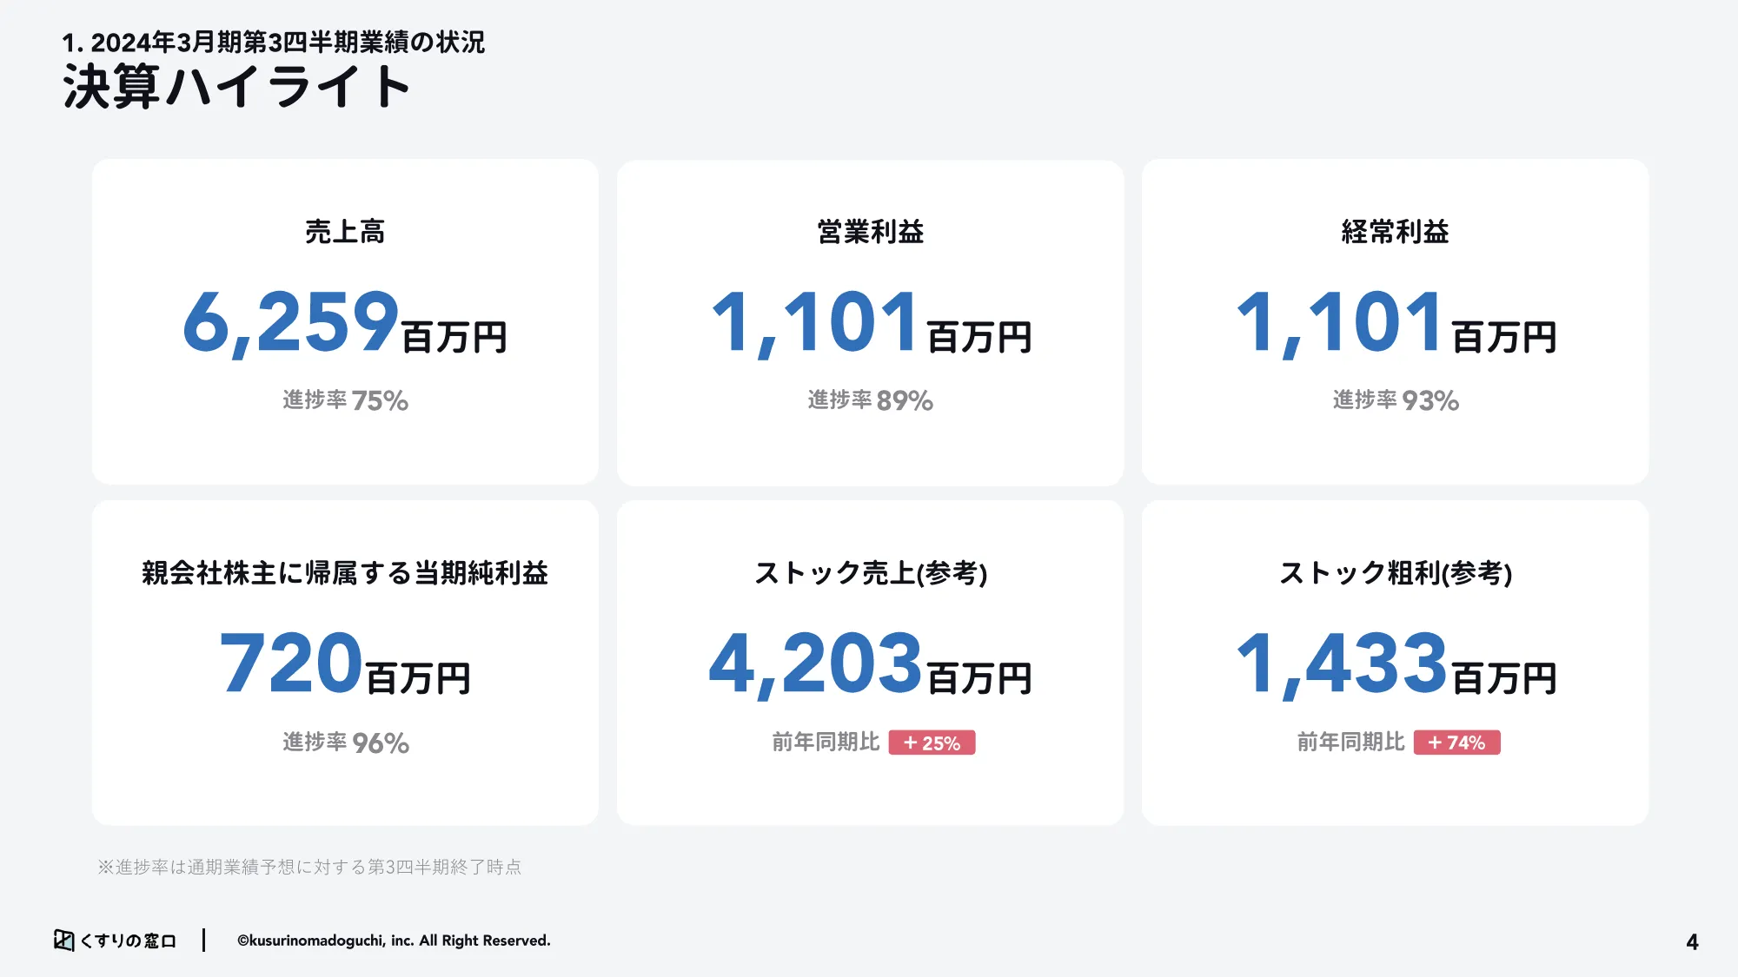Screen dimensions: 1738x977
Task: Click the くすりの窓口 logo icon
Action: pyautogui.click(x=64, y=941)
